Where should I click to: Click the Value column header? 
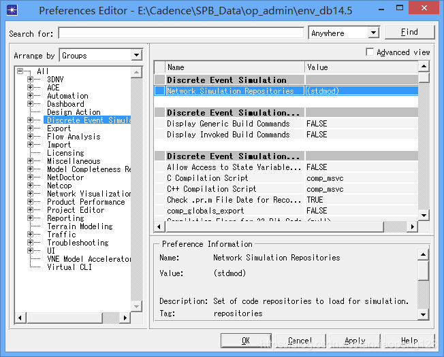click(362, 67)
